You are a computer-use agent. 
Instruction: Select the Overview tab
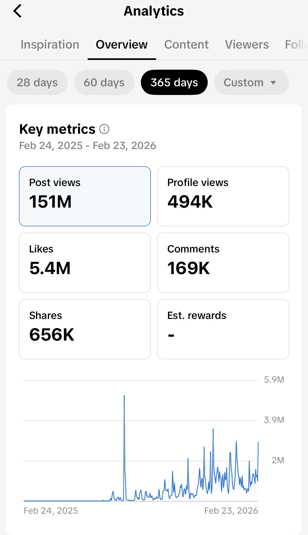pyautogui.click(x=122, y=45)
